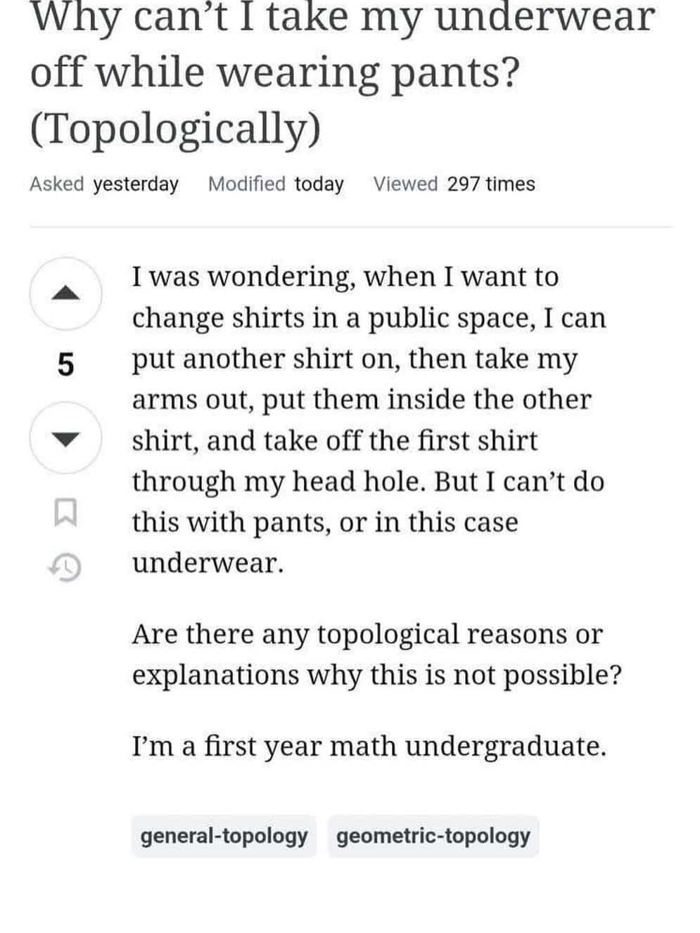Click the vote count of 5
This screenshot has height=933, width=700.
click(x=65, y=365)
